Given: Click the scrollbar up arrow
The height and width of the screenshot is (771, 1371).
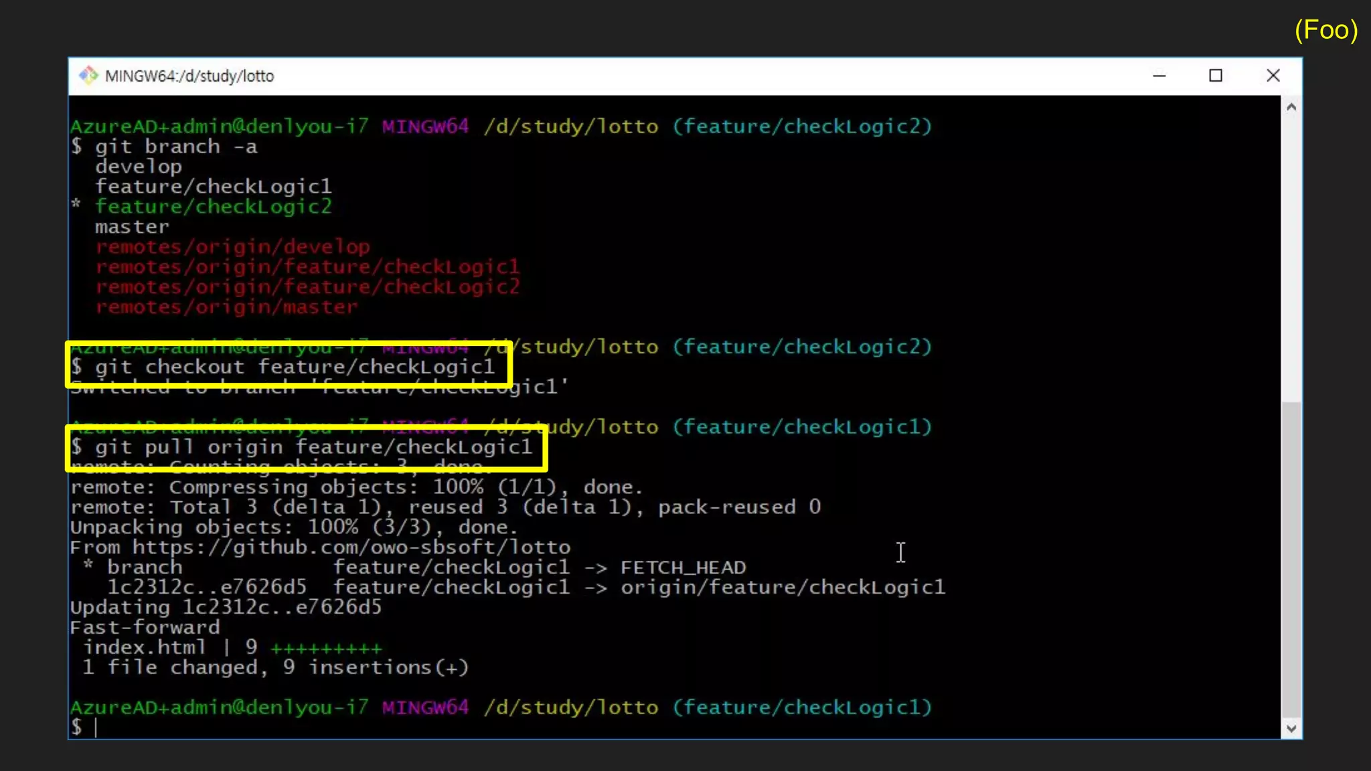Looking at the screenshot, I should (x=1291, y=107).
